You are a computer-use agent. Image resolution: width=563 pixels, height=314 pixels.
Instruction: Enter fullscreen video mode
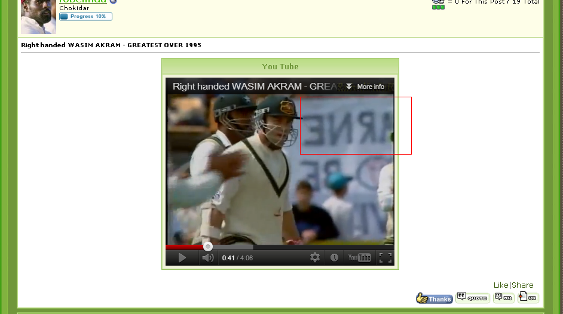pyautogui.click(x=385, y=257)
